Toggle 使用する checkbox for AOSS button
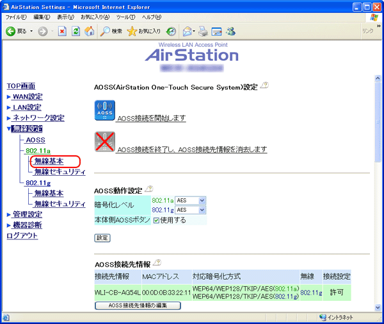 tap(156, 221)
